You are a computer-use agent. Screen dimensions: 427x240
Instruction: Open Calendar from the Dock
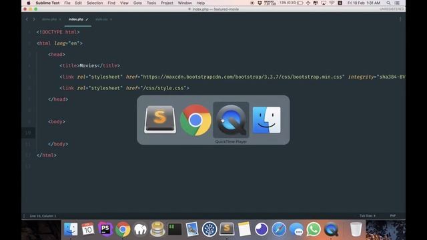88,229
